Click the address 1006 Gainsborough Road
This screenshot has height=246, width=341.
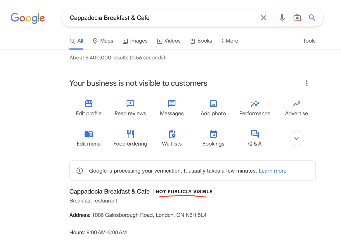click(x=149, y=215)
